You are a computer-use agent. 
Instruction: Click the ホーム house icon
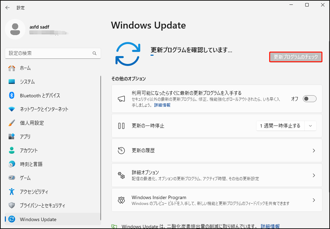coord(12,68)
